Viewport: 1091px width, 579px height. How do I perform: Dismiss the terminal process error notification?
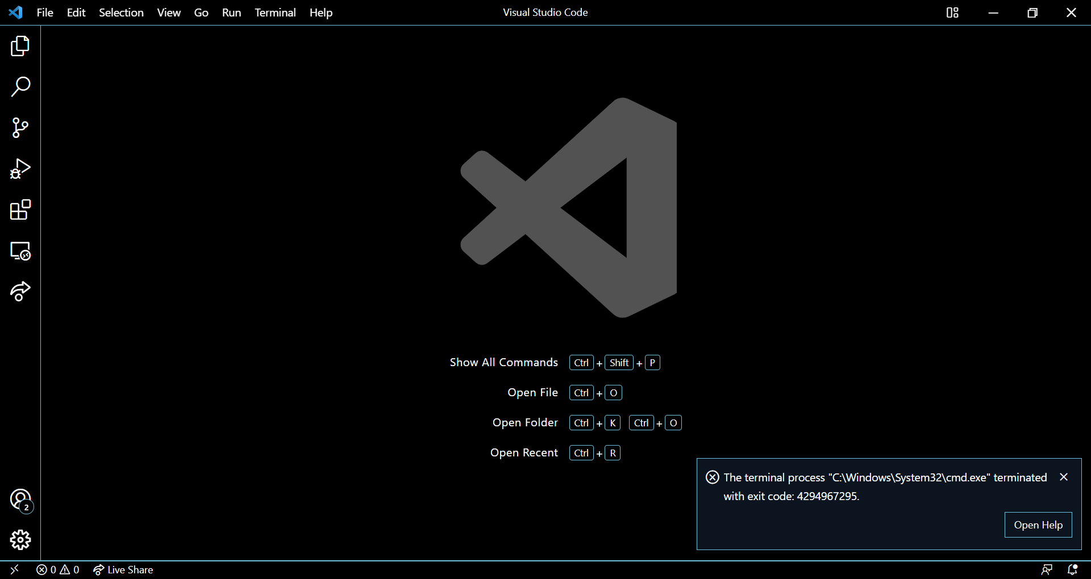click(1064, 477)
